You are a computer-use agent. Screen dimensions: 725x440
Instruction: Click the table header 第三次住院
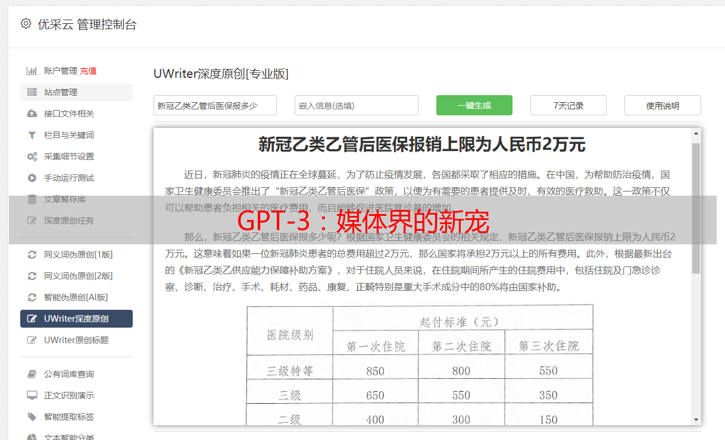tap(548, 346)
